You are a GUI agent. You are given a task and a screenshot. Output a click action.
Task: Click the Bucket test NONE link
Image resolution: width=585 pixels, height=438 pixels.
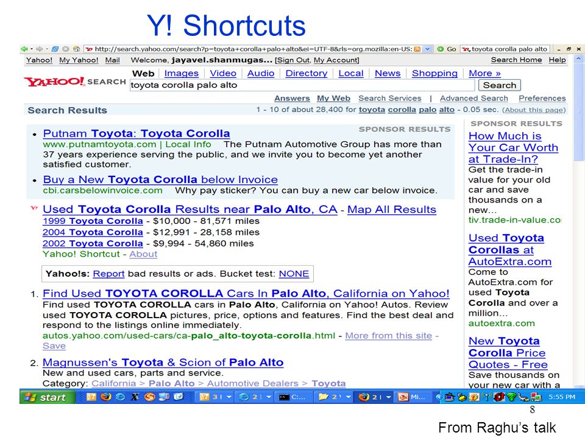point(294,274)
